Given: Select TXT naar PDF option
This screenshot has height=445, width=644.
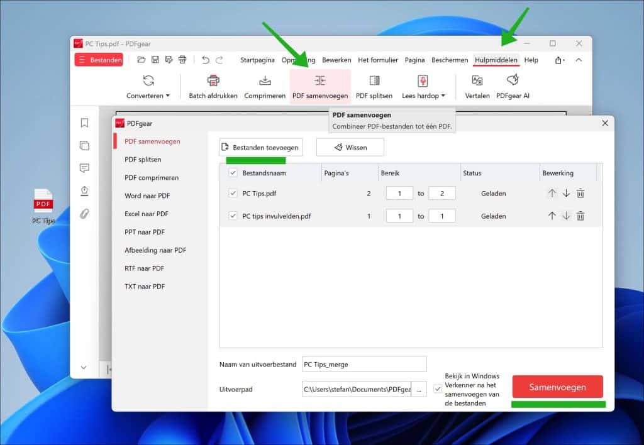Looking at the screenshot, I should [145, 287].
